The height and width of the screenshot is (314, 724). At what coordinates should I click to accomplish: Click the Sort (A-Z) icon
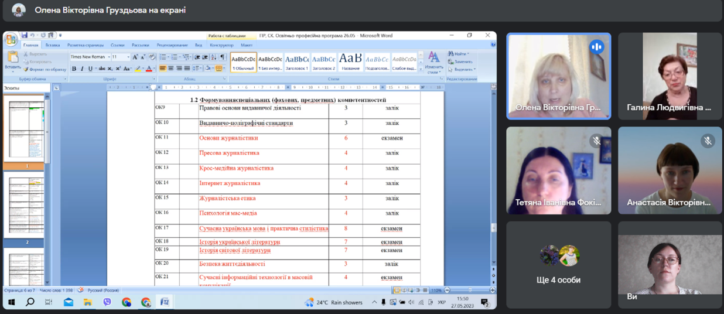pos(214,57)
